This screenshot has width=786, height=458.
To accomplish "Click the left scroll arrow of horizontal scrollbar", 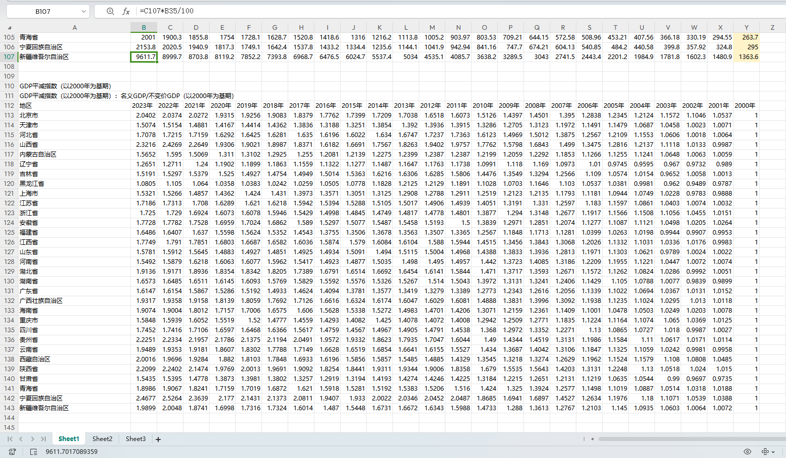I will coord(592,439).
